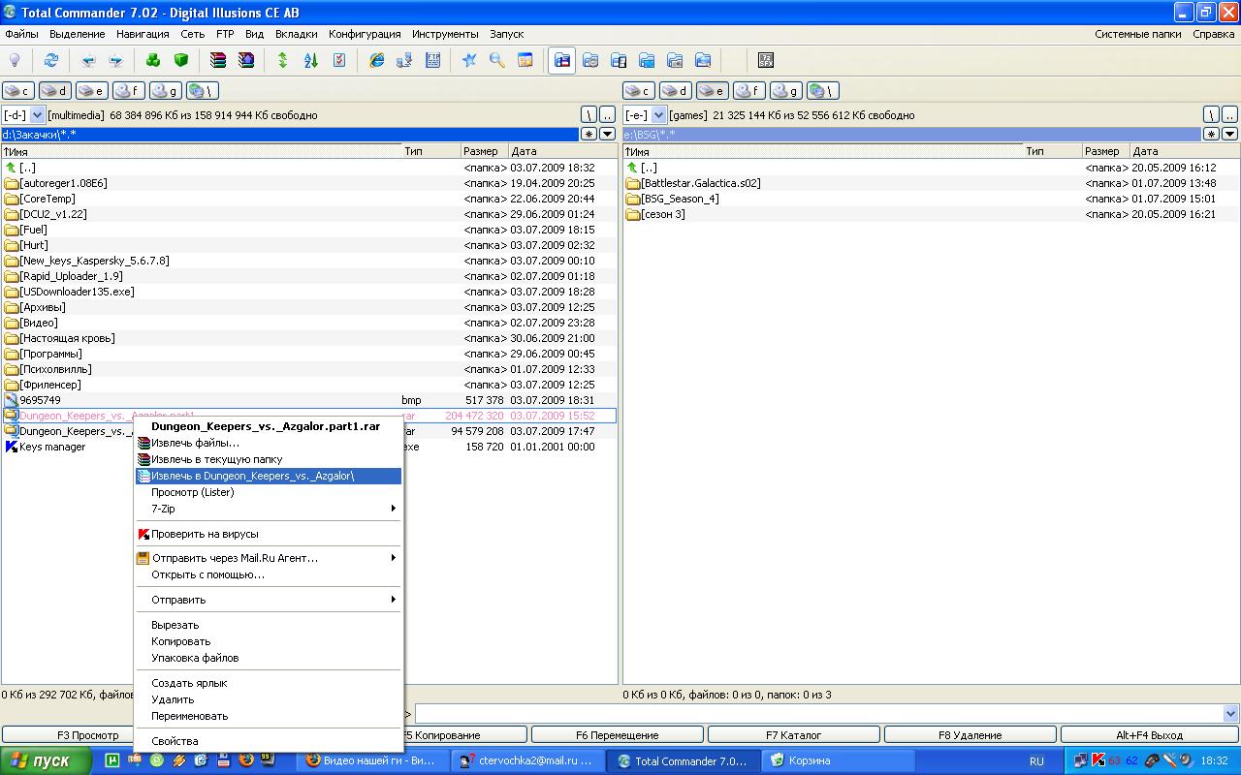The image size is (1241, 775).
Task: Click the back arrow toolbar icon
Action: pyautogui.click(x=88, y=60)
